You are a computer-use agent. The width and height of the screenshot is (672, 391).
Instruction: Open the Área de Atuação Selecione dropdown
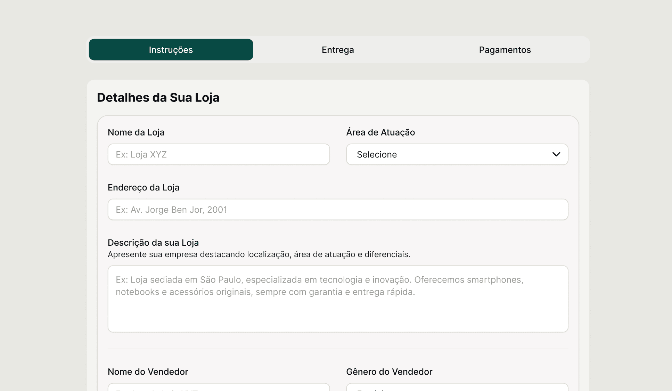[457, 154]
